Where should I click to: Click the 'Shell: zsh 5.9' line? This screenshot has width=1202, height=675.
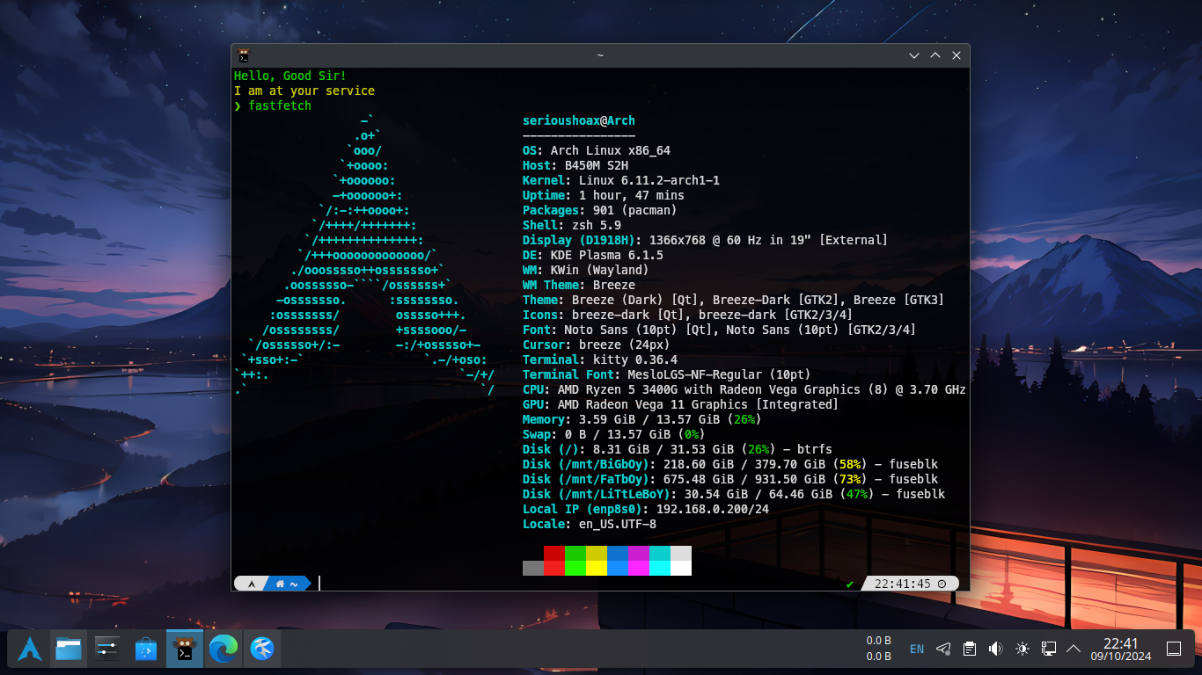point(572,225)
